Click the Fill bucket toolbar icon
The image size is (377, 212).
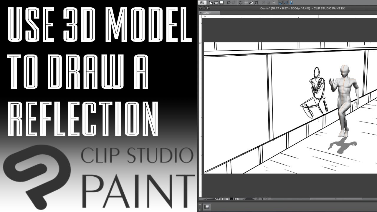point(251,3)
